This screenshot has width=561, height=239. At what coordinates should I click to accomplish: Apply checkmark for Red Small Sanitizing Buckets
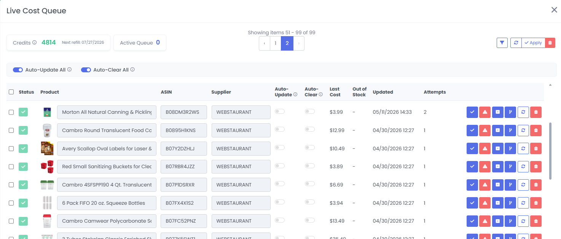pos(472,166)
